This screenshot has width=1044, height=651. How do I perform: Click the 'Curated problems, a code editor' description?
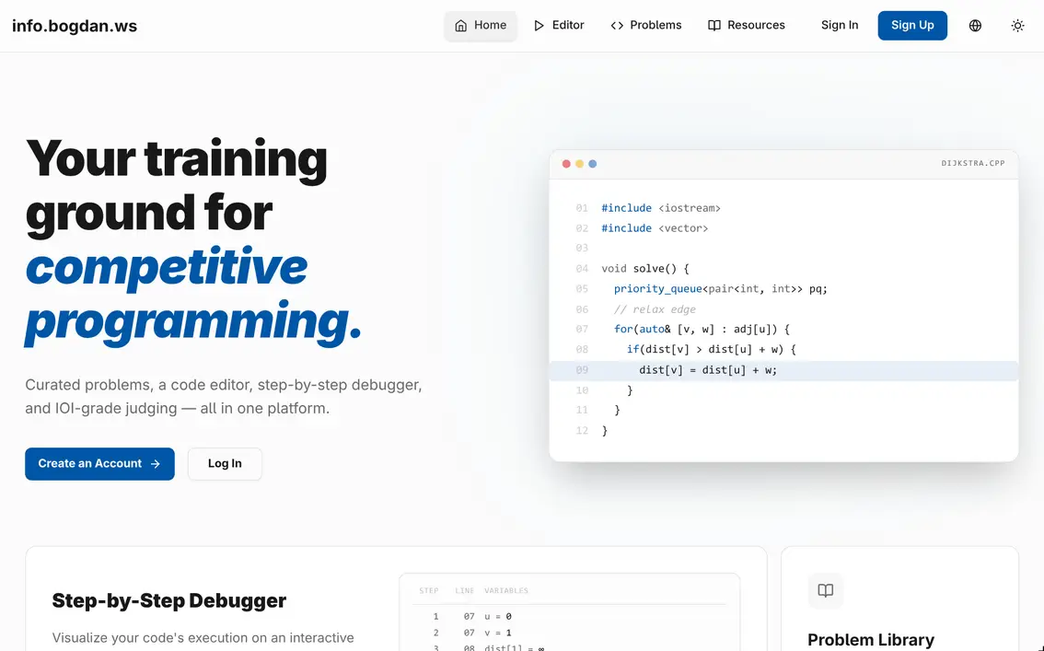(x=224, y=397)
